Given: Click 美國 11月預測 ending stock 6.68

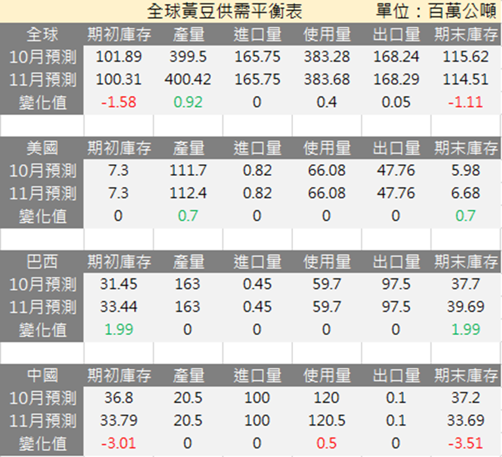Looking at the screenshot, I should (x=465, y=193).
